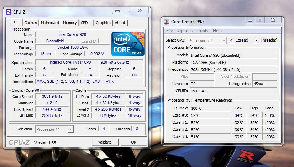Click the Validate button in CPU-Z
The image size is (294, 167).
105,142
